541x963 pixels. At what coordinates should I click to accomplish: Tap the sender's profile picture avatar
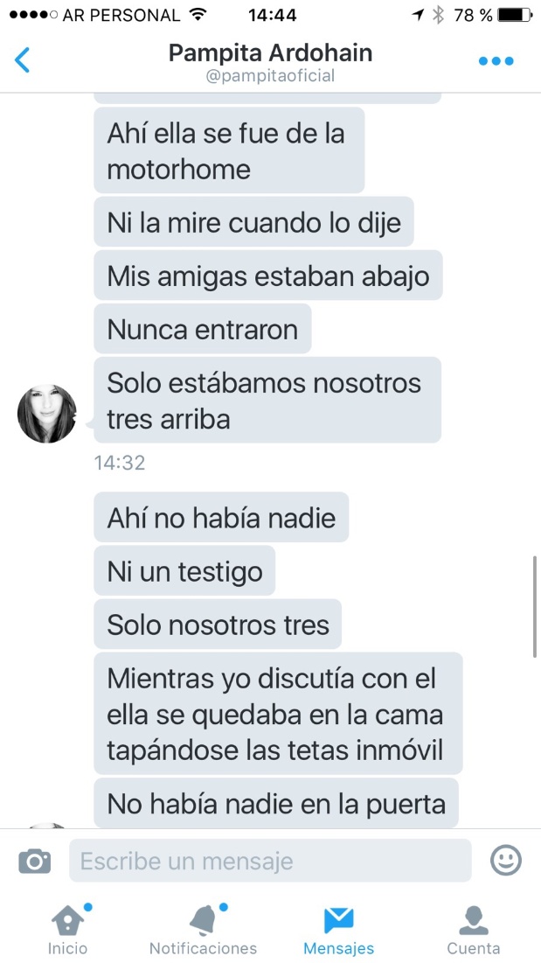click(x=46, y=414)
